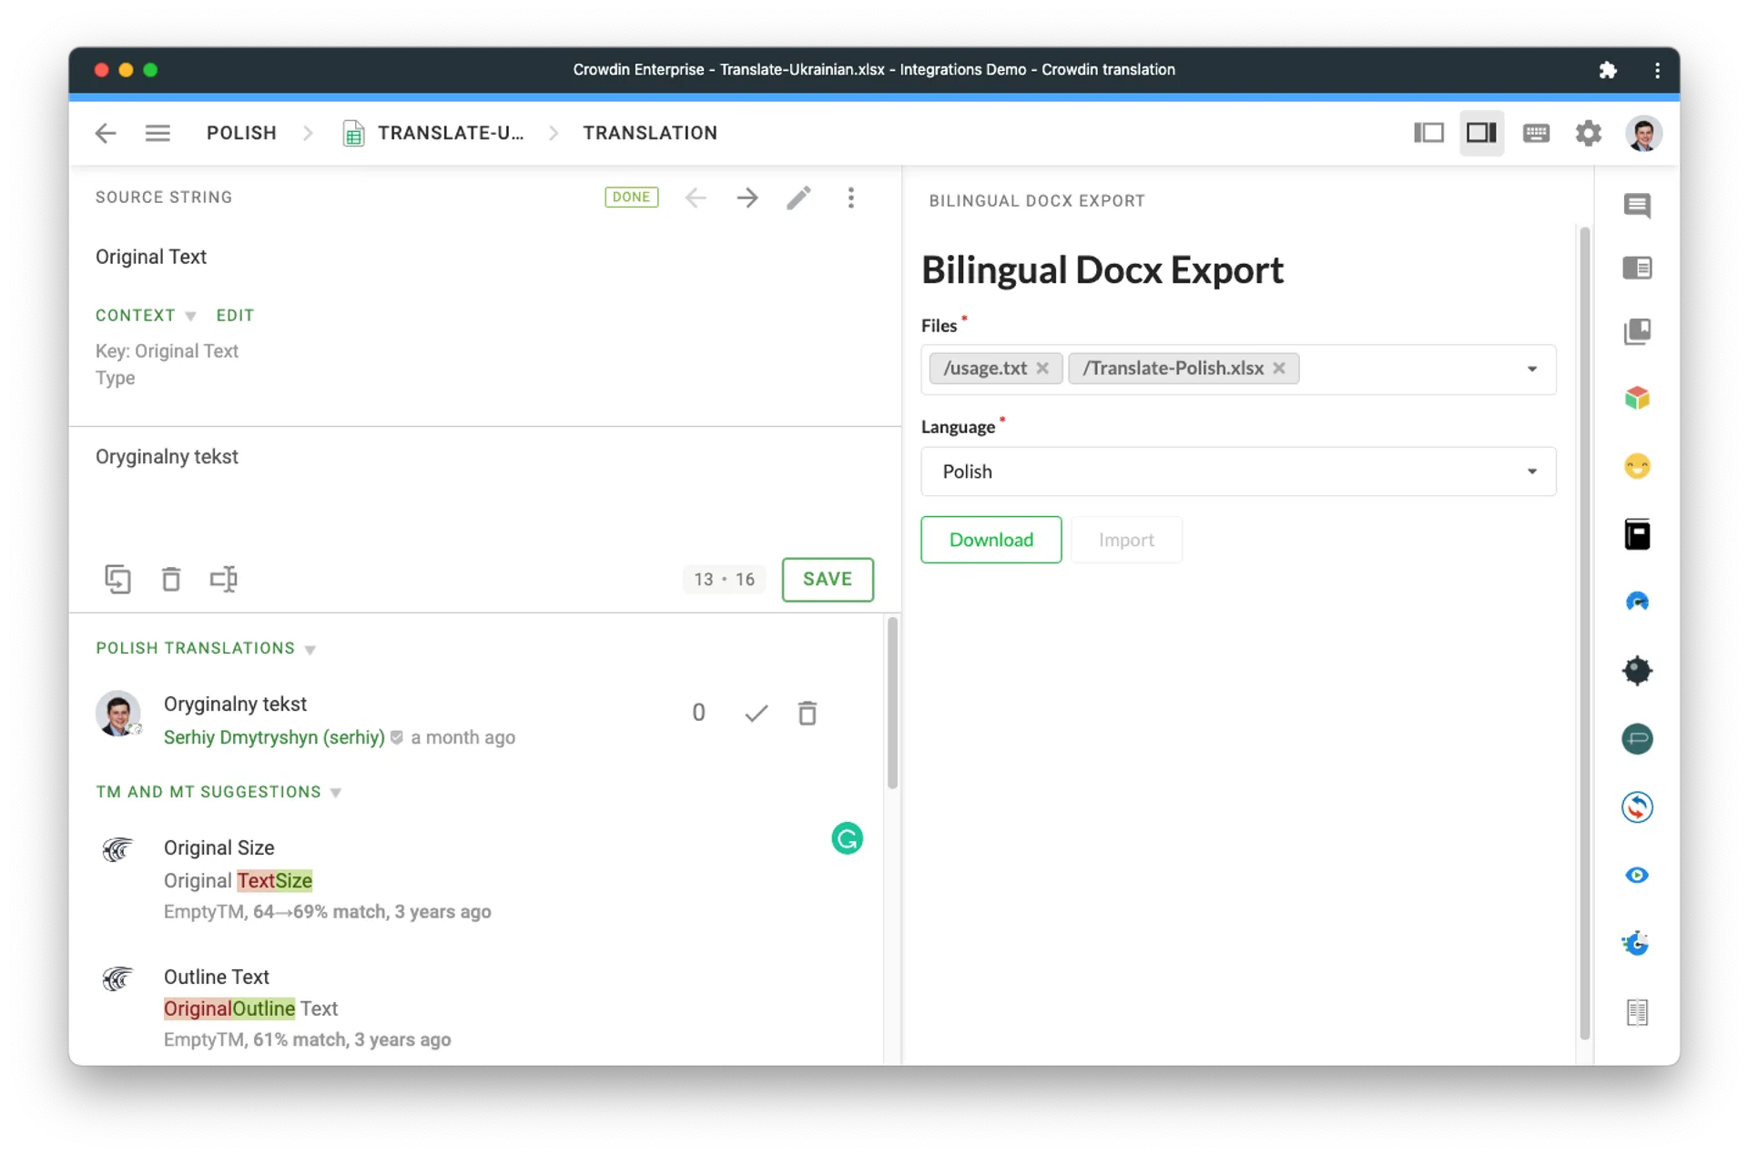Collapse the CONTEXT section
The height and width of the screenshot is (1155, 1748).
point(146,315)
